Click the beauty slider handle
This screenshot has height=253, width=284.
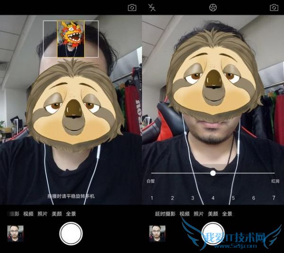(213, 173)
